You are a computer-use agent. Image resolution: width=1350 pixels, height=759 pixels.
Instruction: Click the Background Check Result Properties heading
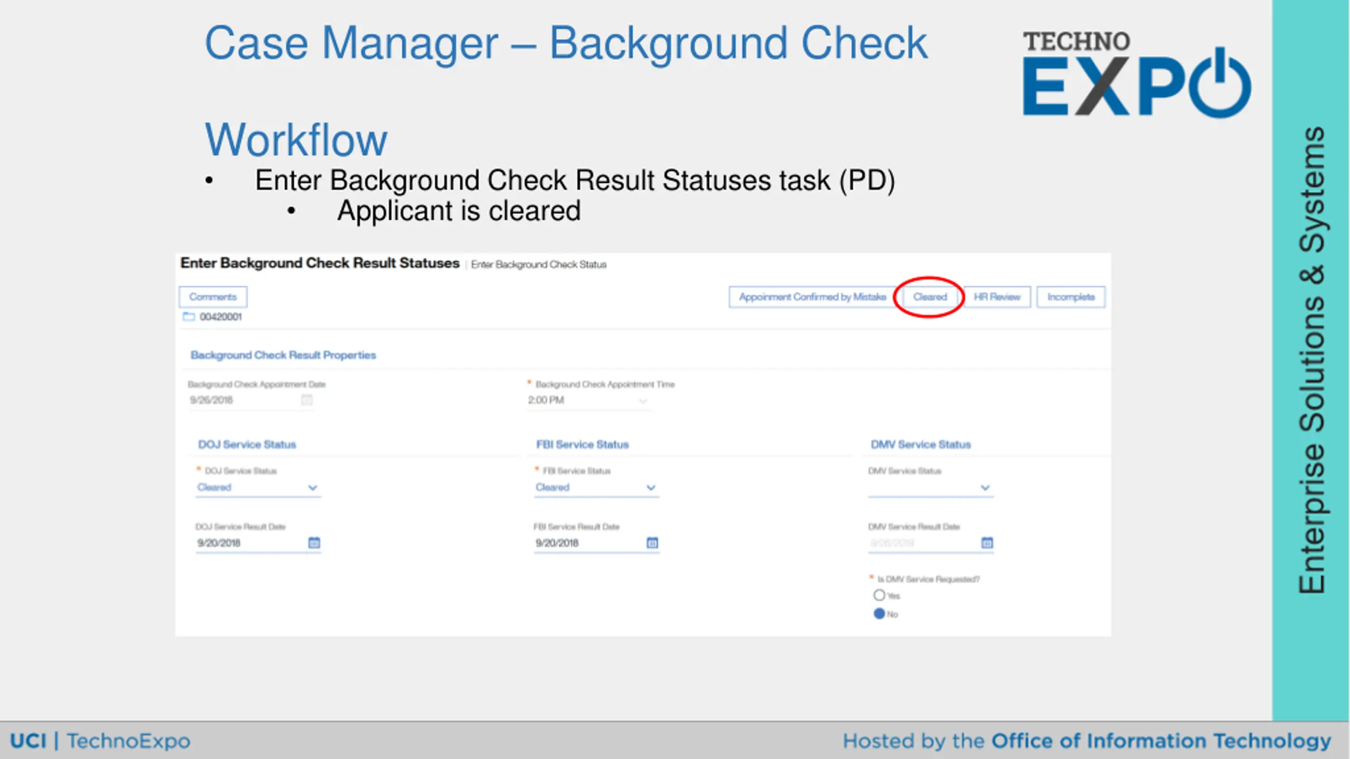point(283,355)
